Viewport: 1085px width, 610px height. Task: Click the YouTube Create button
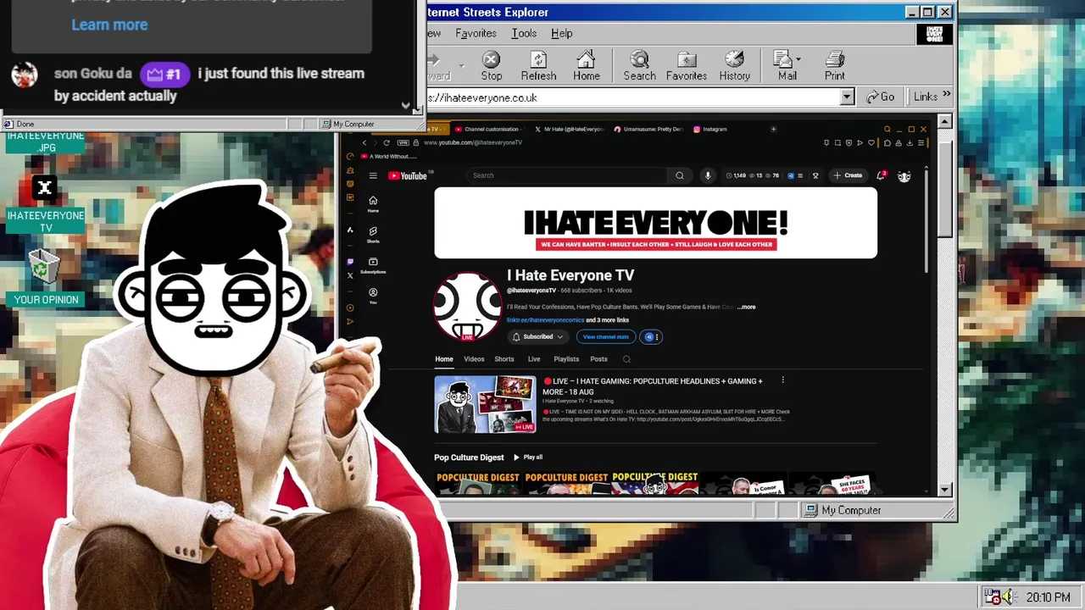pyautogui.click(x=848, y=175)
